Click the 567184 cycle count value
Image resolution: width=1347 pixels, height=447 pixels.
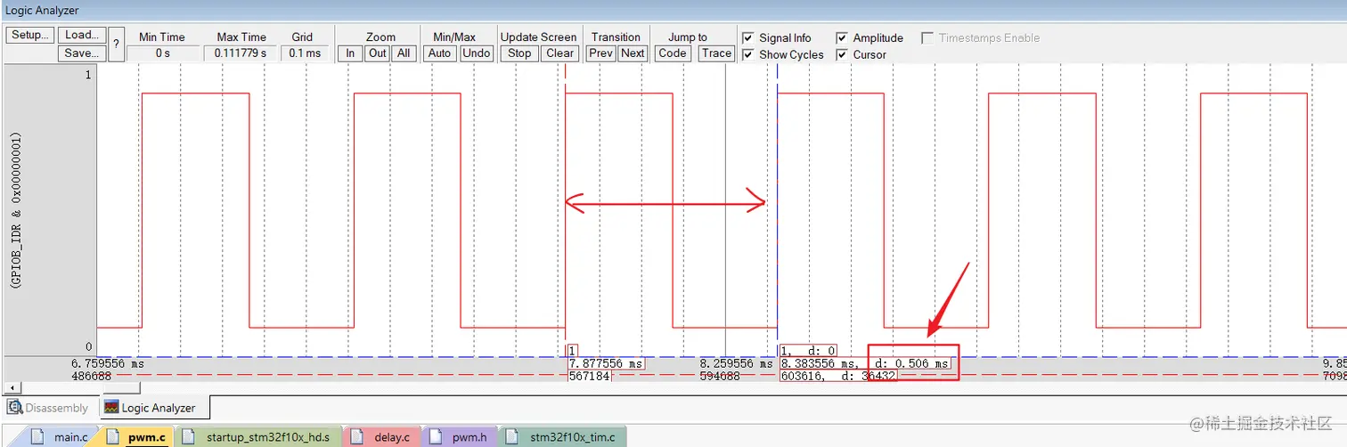click(x=589, y=377)
